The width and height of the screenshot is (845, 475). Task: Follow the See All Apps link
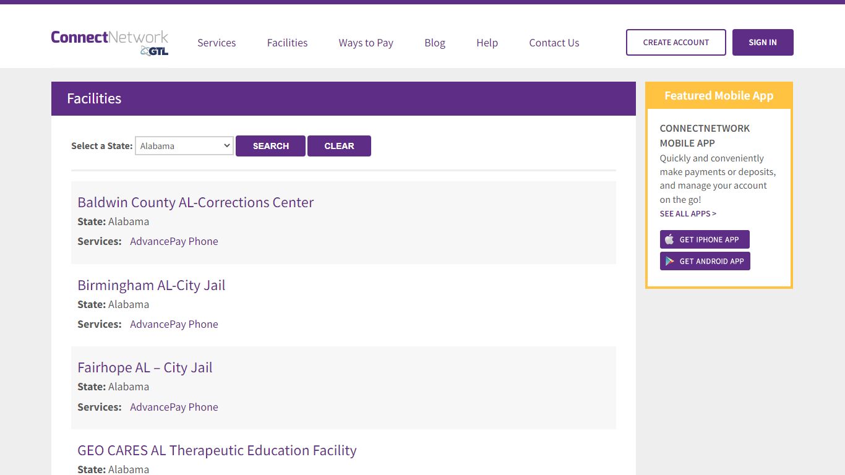(688, 213)
